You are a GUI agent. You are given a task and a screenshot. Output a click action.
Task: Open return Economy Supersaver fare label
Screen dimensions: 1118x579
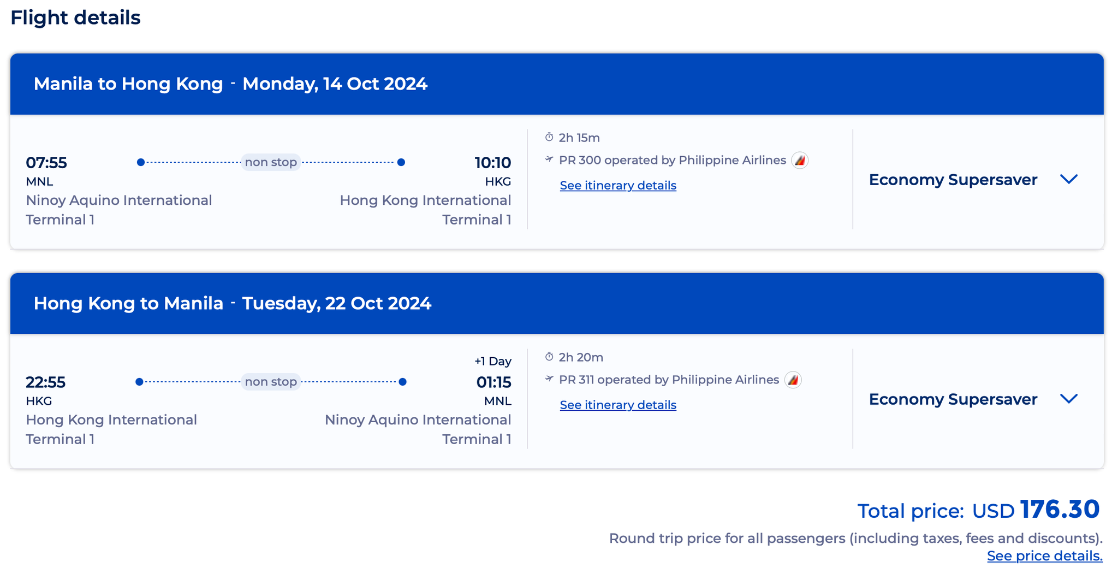pos(953,399)
